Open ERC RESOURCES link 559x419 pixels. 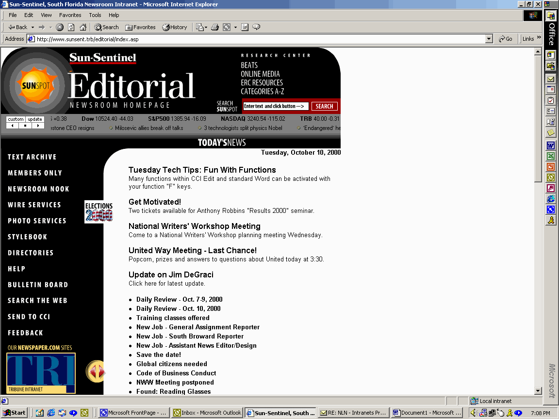[x=262, y=82]
